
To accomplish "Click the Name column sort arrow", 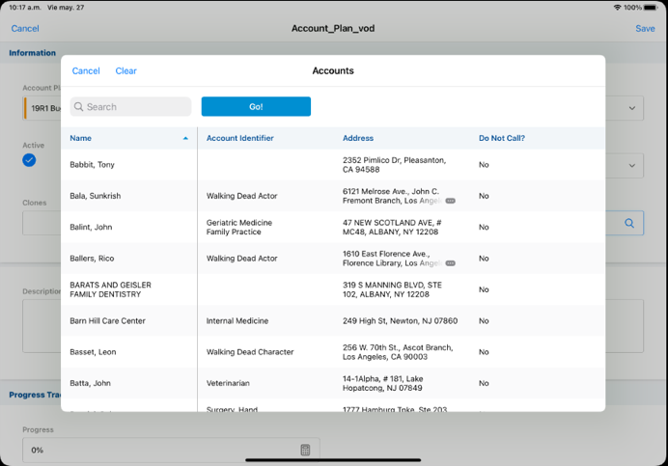I will point(185,138).
